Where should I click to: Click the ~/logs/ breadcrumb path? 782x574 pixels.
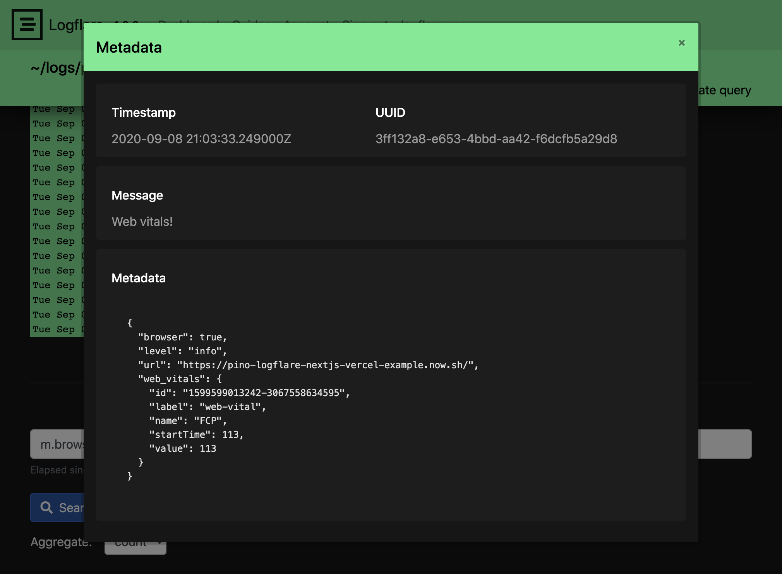coord(55,68)
